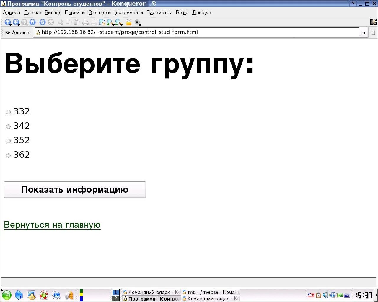
Task: Click into the URL address field
Action: pyautogui.click(x=197, y=32)
